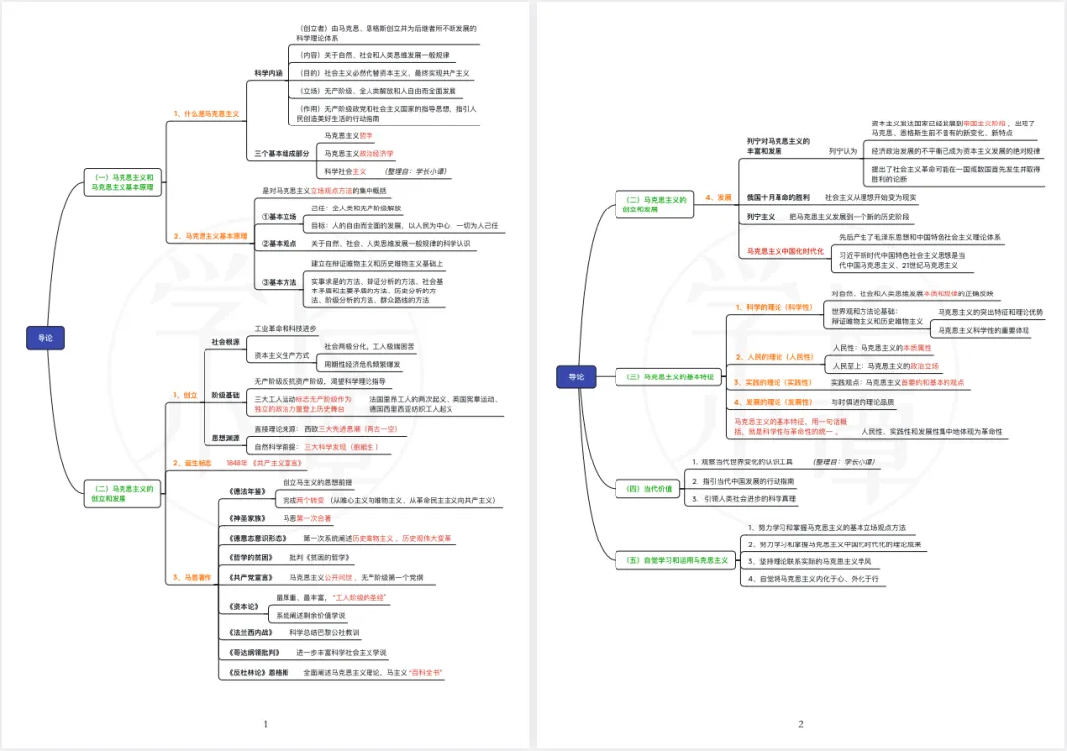This screenshot has width=1067, height=751.
Task: Select the '科学内涵' node
Action: (x=268, y=73)
